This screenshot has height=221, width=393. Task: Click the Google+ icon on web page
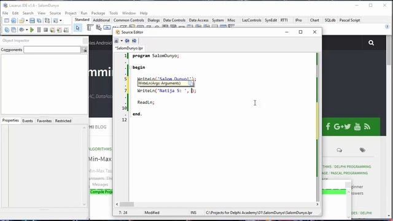click(x=338, y=126)
